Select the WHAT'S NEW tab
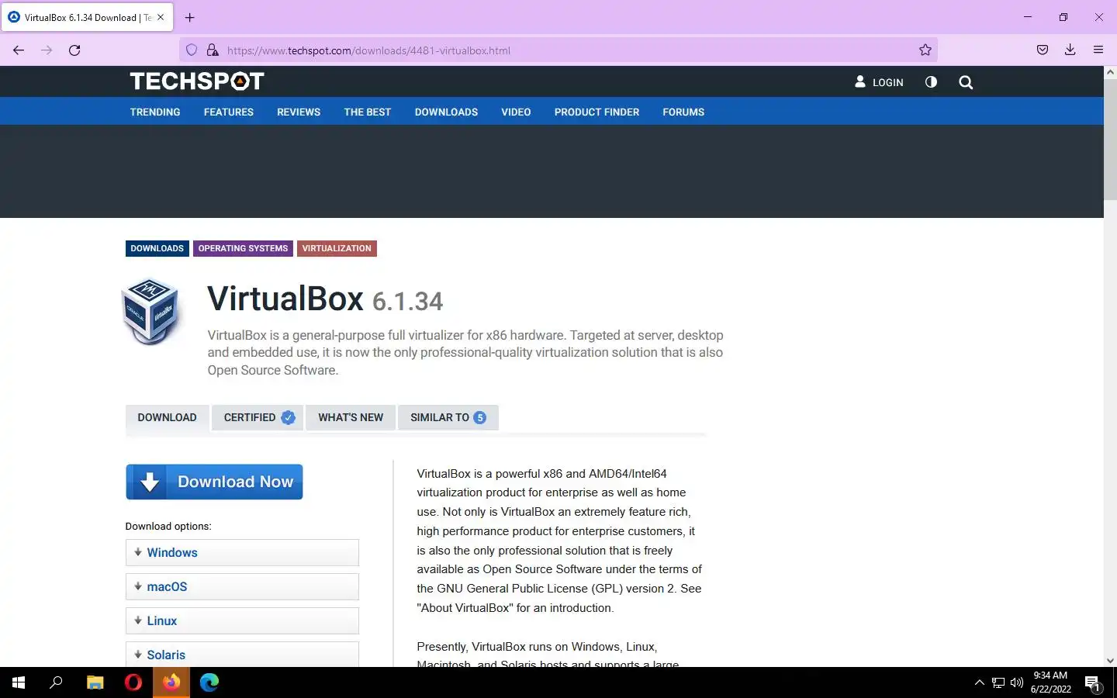The height and width of the screenshot is (698, 1117). [351, 417]
